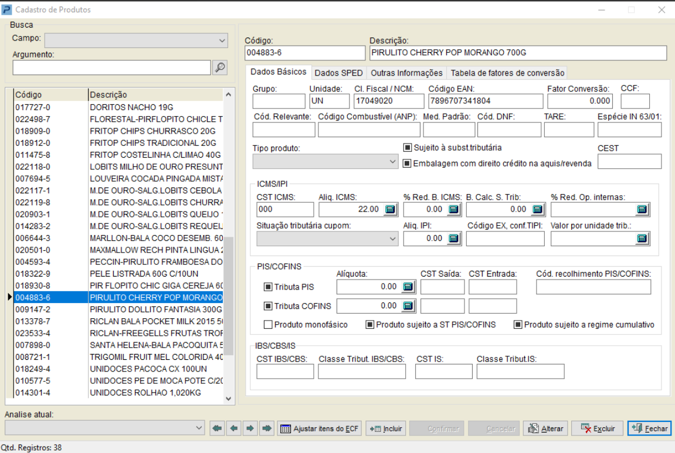
Task: Click the Ajustar itens do ECF button
Action: click(x=320, y=428)
